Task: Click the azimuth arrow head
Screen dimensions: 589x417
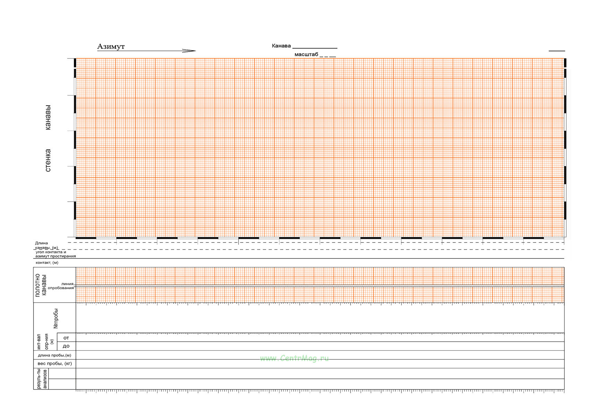Action: point(189,51)
